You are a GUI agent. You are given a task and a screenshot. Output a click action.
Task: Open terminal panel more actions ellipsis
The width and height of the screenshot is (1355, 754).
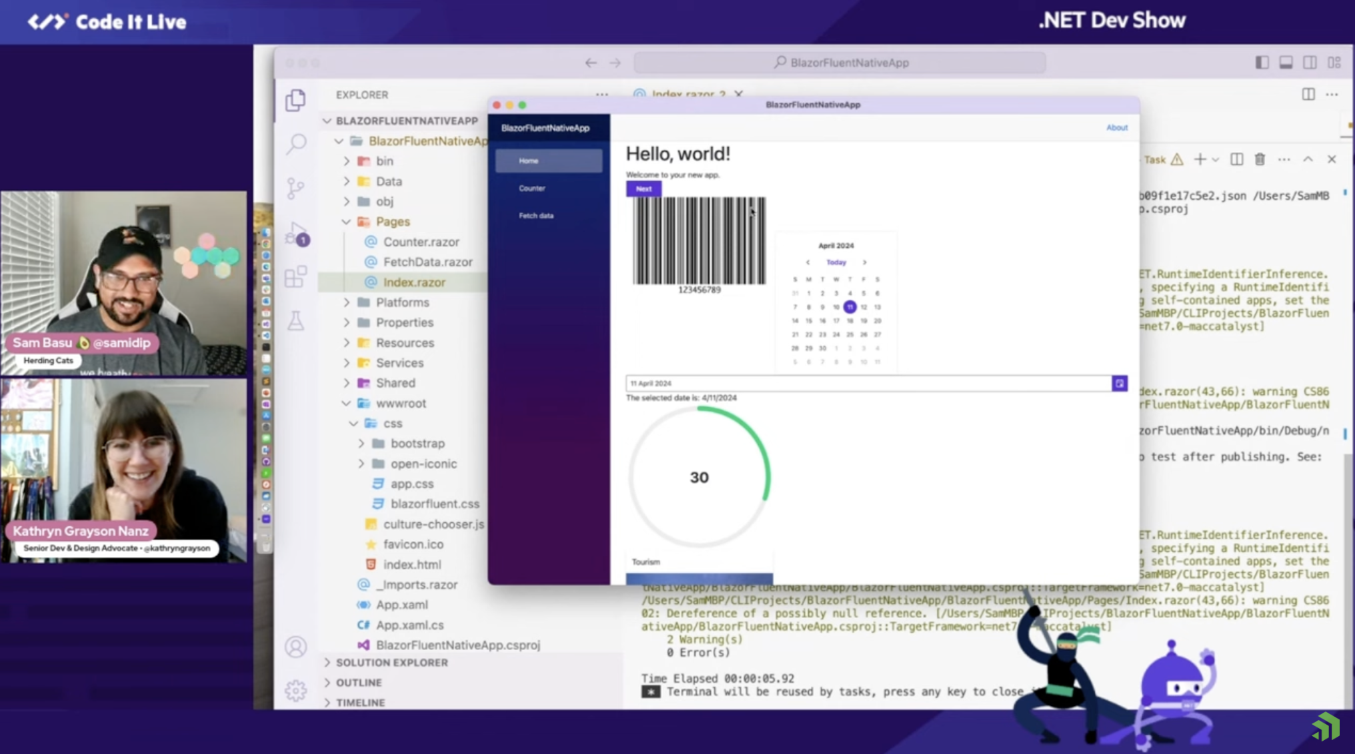click(1284, 159)
